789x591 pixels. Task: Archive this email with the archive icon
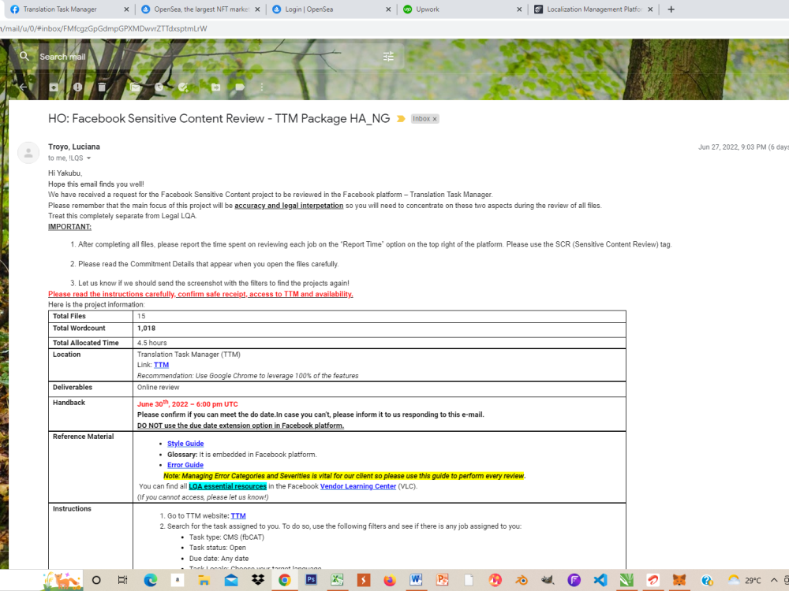pos(54,87)
